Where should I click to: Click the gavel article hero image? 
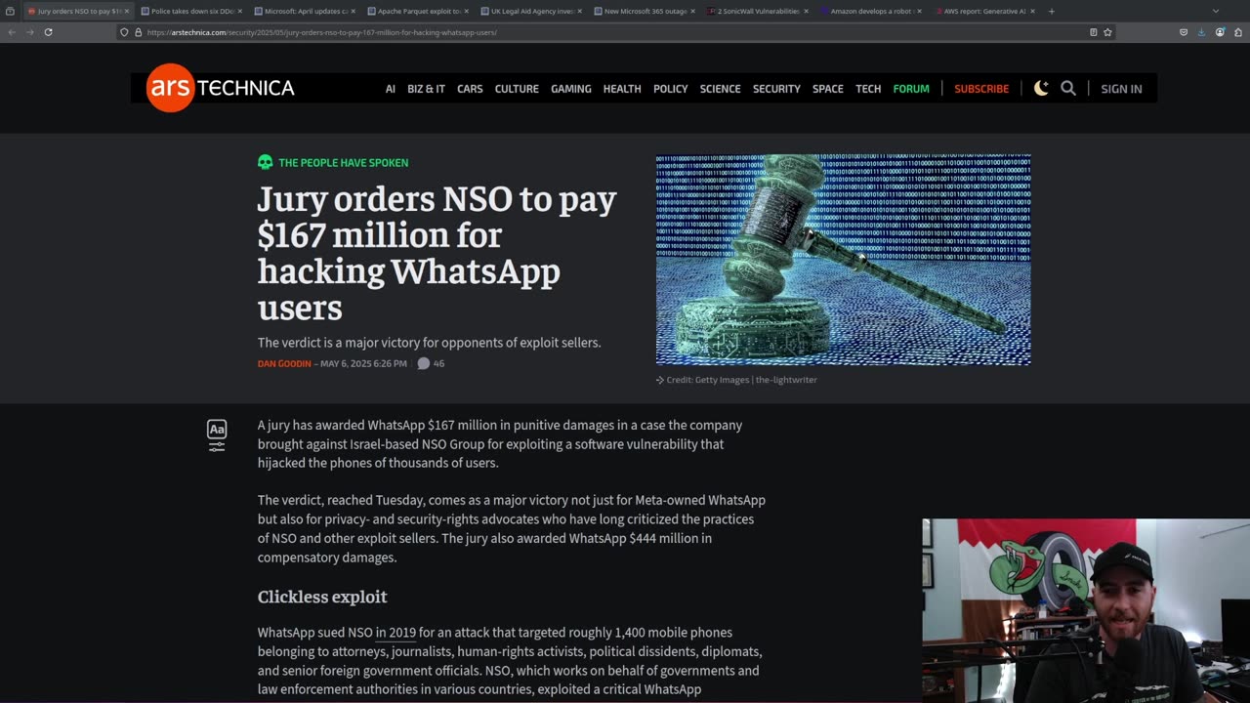coord(843,260)
